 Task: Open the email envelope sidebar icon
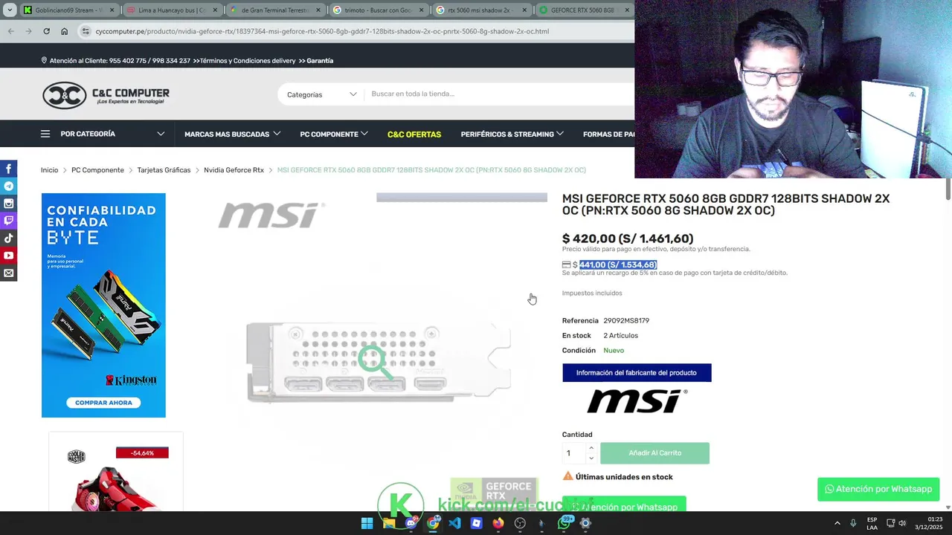click(x=8, y=273)
